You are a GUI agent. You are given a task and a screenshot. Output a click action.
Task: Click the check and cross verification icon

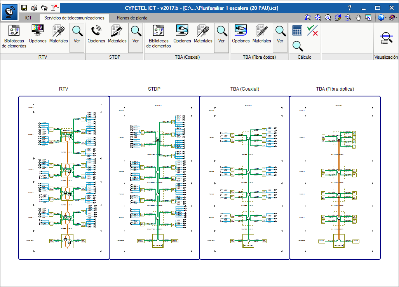pyautogui.click(x=312, y=31)
